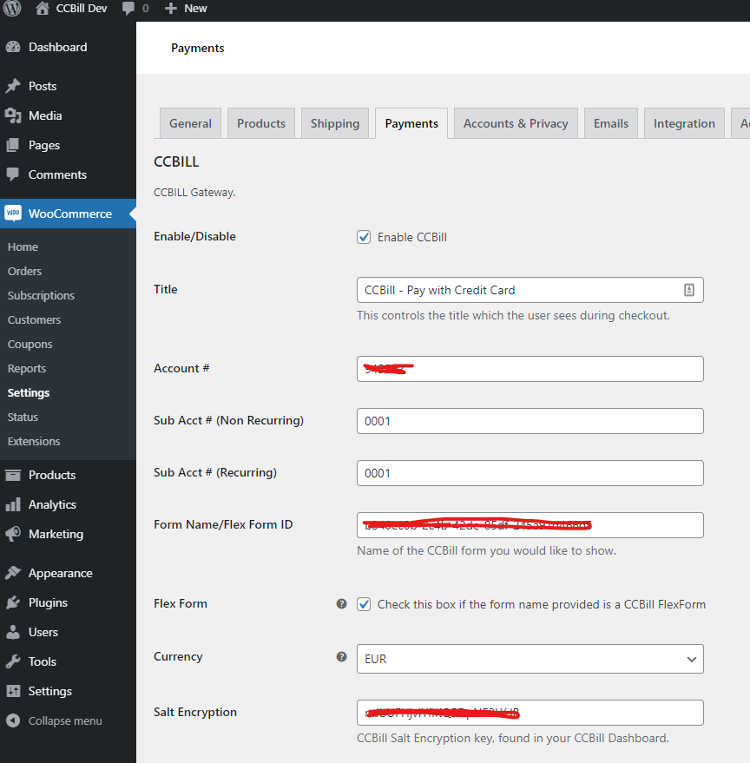Click the Posts pushpin icon
This screenshot has height=763, width=750.
pyautogui.click(x=13, y=86)
